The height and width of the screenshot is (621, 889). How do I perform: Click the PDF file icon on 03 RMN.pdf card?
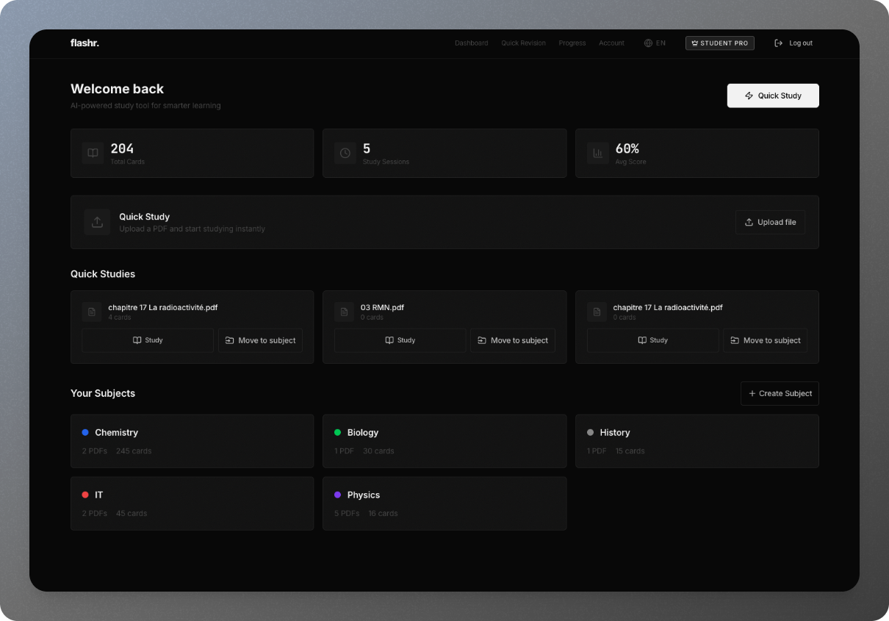344,312
